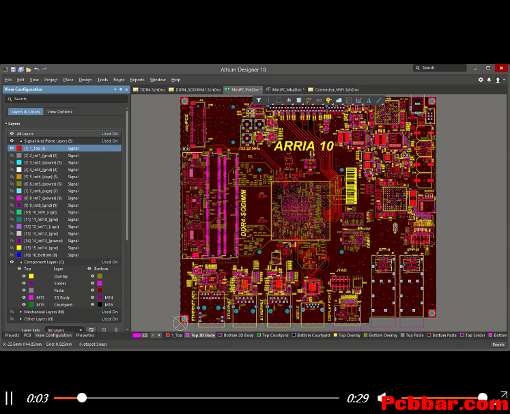The width and height of the screenshot is (510, 414).
Task: Click the video progress slider knob
Action: click(82, 398)
